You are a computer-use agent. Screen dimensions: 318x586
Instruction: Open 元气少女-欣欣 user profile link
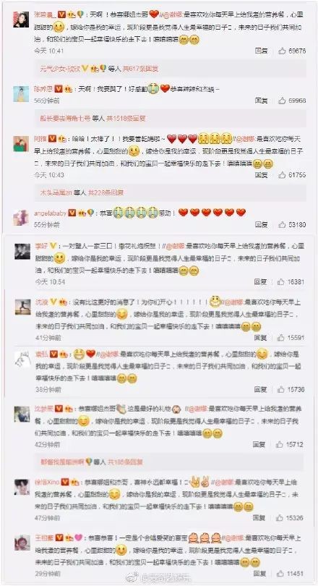coord(61,69)
